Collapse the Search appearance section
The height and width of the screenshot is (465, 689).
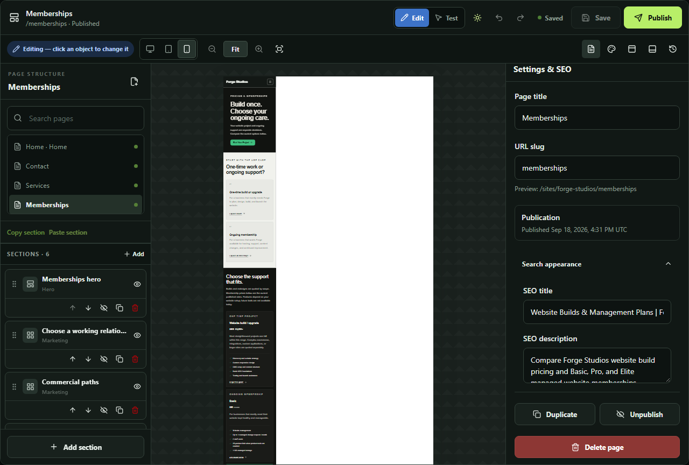click(x=597, y=264)
